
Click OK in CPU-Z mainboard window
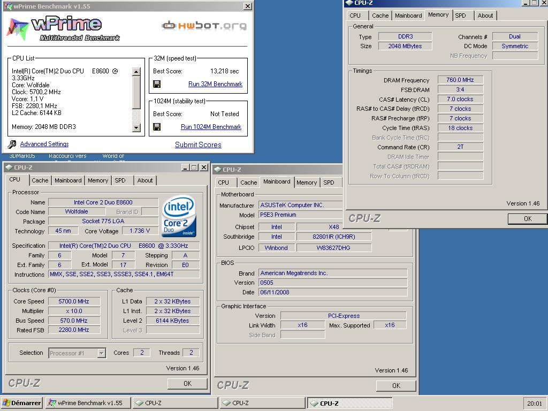tap(396, 385)
